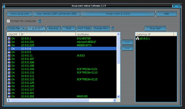Click the scroll down arrow of host list
This screenshot has width=185, height=109.
pos(118,97)
